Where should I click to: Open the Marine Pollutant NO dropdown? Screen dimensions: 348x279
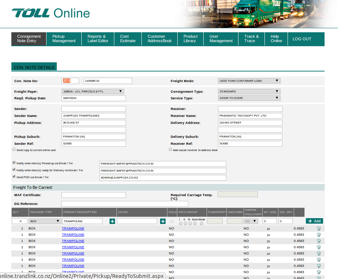click(251, 221)
